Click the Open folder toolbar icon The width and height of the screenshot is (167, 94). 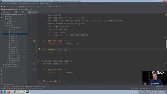(x=2, y=6)
